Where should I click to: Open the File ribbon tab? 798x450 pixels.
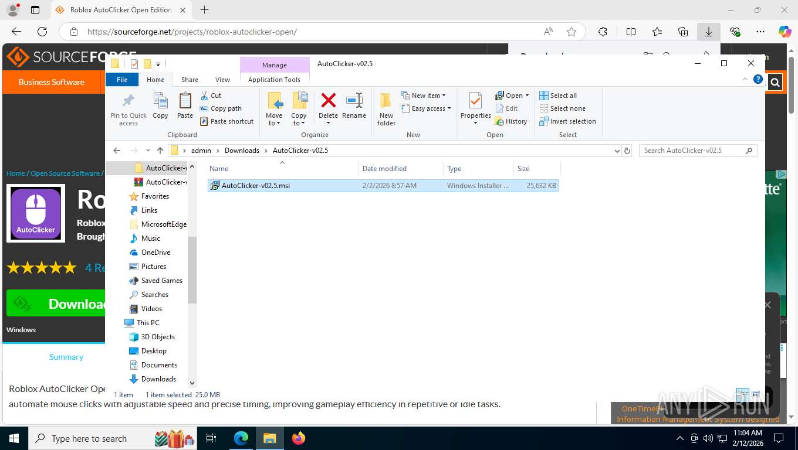[x=122, y=80]
